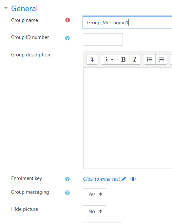This screenshot has height=223, width=172.
Task: Open the paragraph styles dropdown in editor
Action: 109,59
